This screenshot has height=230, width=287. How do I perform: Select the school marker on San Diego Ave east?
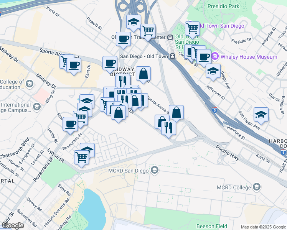(261, 115)
